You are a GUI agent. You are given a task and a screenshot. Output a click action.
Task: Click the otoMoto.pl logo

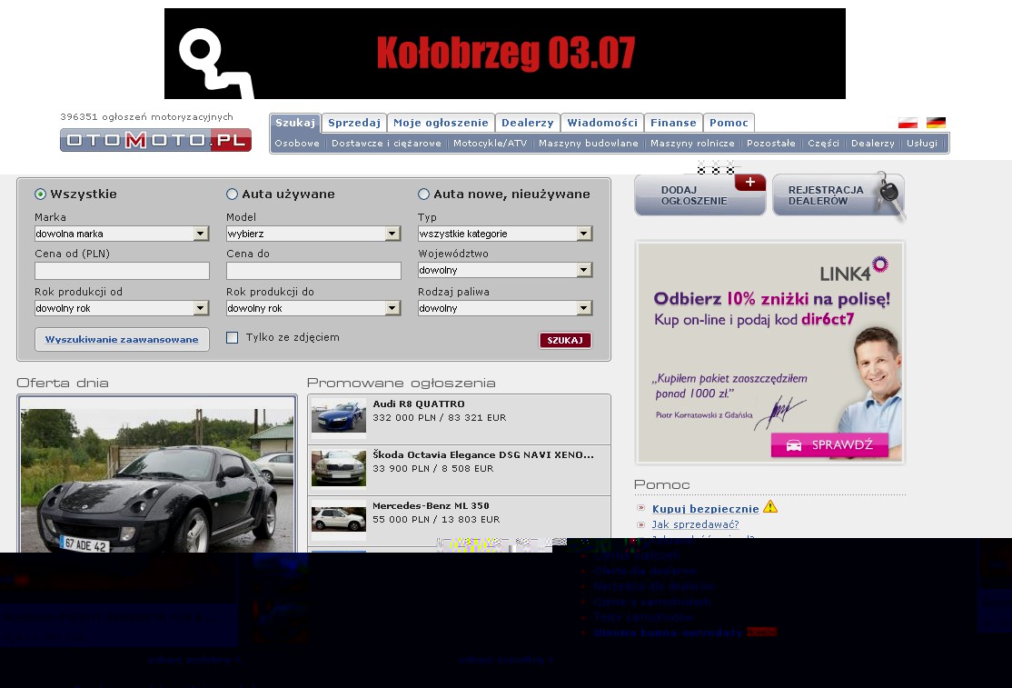coord(155,140)
